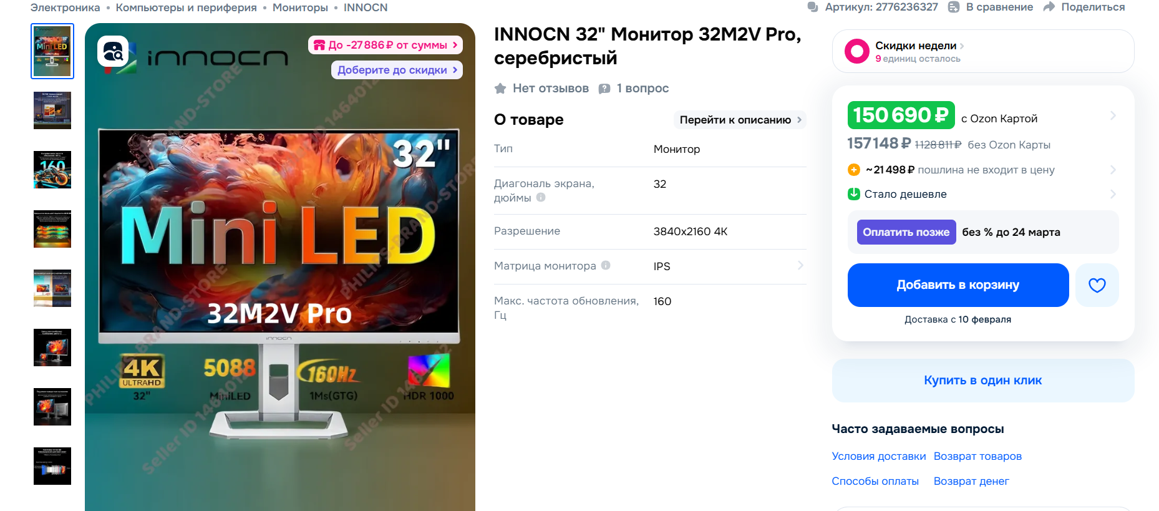The width and height of the screenshot is (1159, 511).
Task: Open "Мониторы" breadcrumb category
Action: coord(300,7)
